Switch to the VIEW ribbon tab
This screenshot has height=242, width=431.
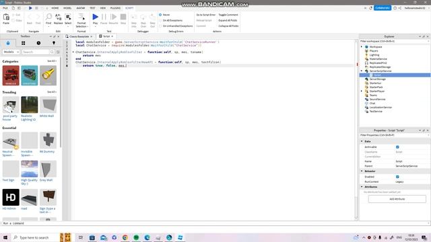(103, 8)
